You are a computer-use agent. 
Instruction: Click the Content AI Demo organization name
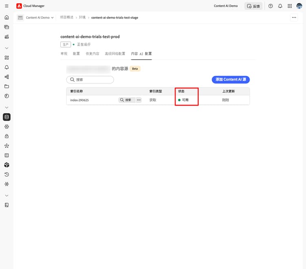(226, 6)
